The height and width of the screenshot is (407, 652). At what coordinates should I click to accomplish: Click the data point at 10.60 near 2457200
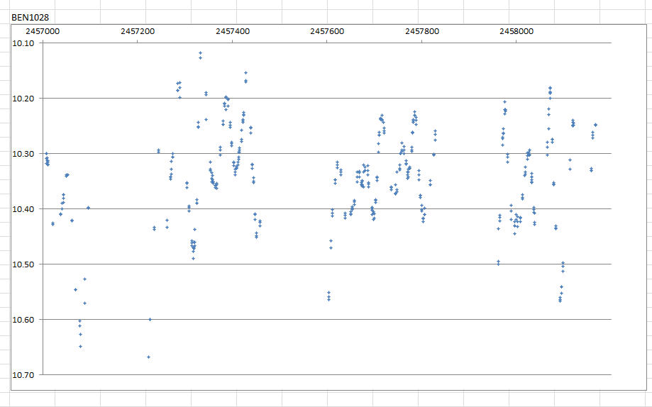coord(150,319)
